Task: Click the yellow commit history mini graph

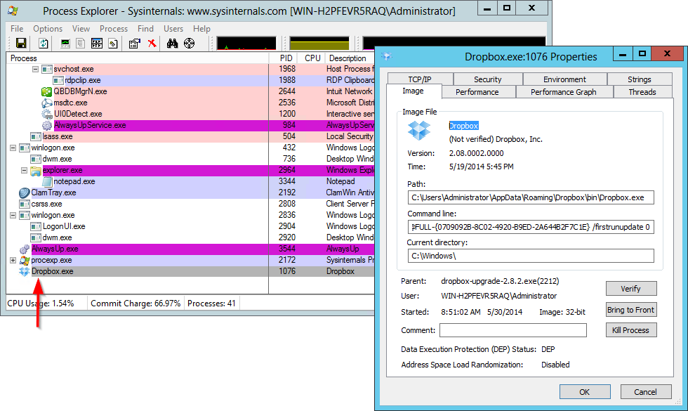Action: click(x=319, y=43)
